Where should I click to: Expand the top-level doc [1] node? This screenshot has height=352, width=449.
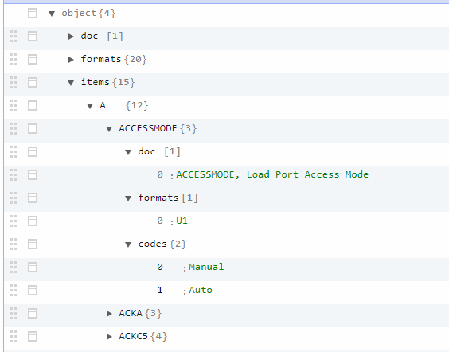click(x=71, y=37)
